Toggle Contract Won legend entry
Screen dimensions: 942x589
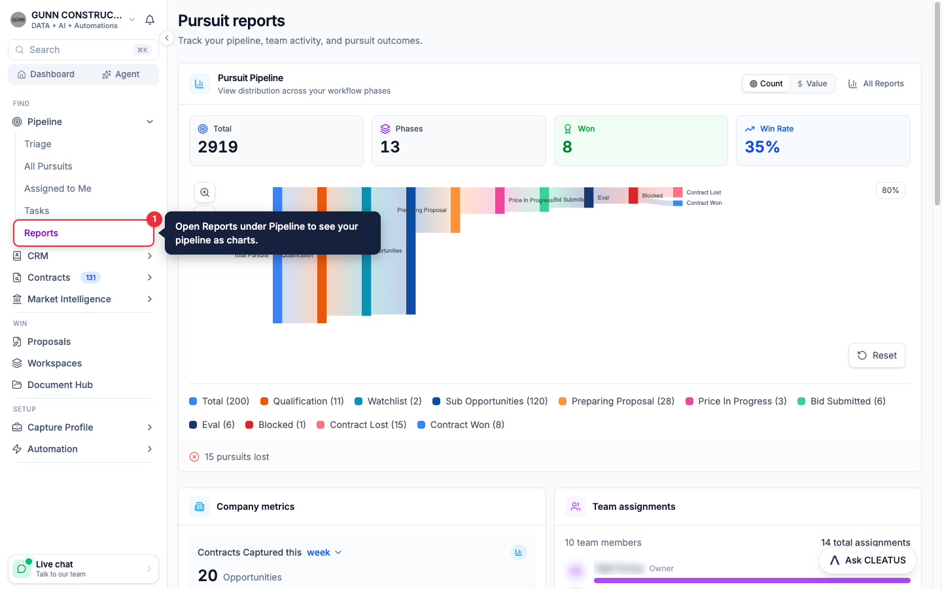point(461,425)
